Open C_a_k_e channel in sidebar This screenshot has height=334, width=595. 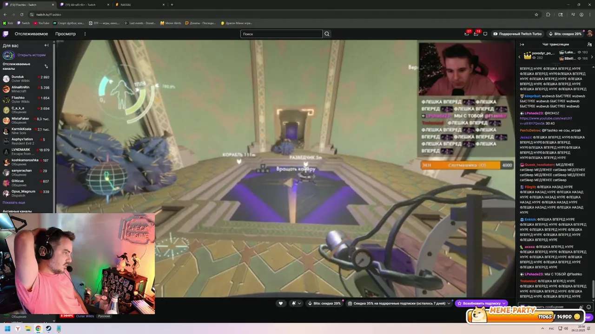point(27,110)
